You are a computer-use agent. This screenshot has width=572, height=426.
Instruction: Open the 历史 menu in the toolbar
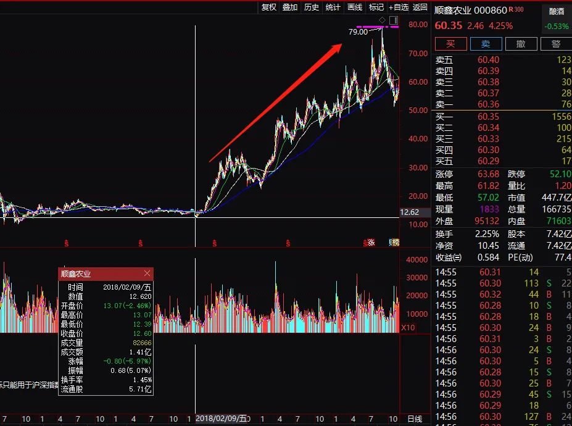point(312,7)
